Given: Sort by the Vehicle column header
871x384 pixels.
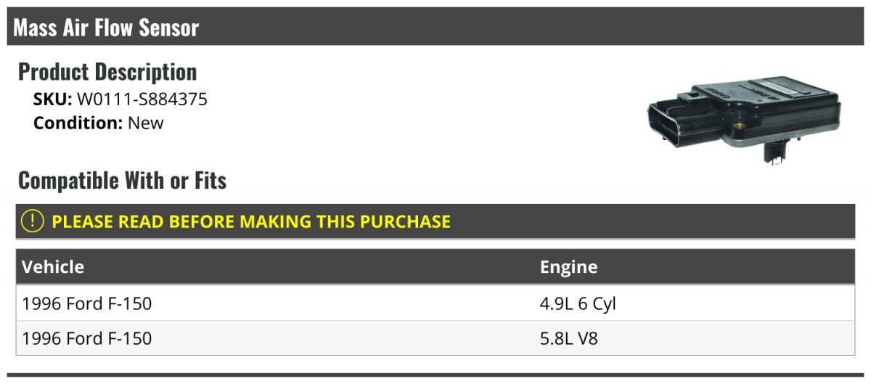Looking at the screenshot, I should [53, 267].
